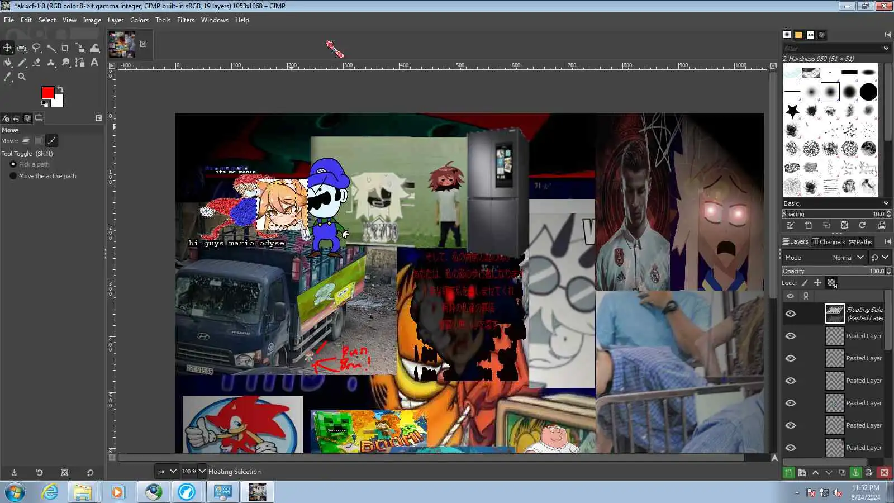Refresh the brushes list
894x503 pixels.
click(862, 225)
